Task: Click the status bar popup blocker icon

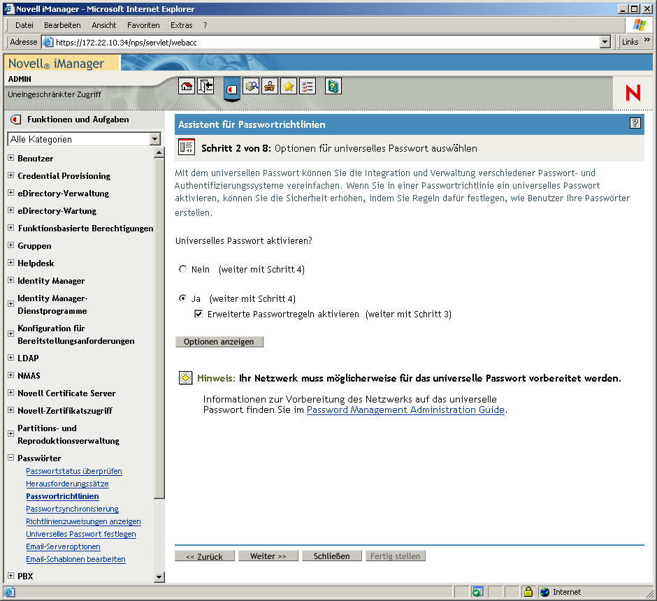Action: [477, 592]
